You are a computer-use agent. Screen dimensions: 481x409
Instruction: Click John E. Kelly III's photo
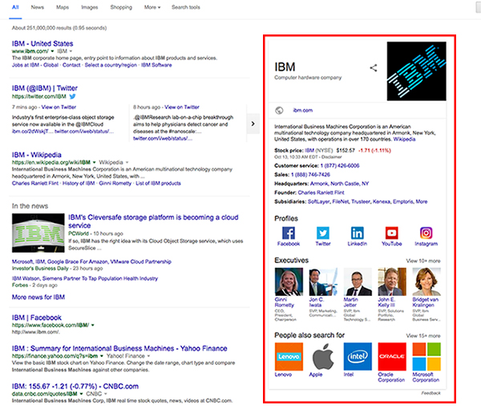tap(392, 281)
